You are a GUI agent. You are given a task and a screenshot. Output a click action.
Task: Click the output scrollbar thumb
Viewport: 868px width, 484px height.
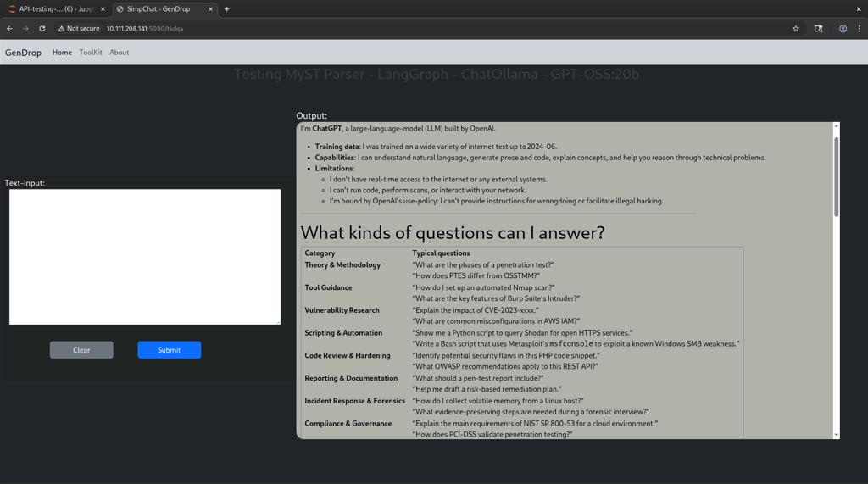coord(836,176)
